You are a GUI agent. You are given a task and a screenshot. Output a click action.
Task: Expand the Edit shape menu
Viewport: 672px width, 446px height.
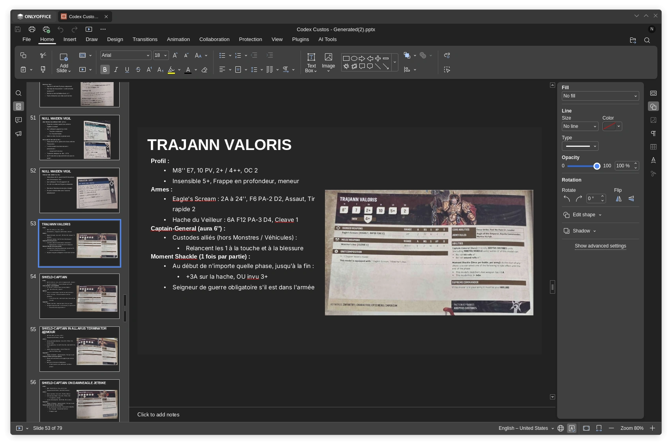point(582,215)
